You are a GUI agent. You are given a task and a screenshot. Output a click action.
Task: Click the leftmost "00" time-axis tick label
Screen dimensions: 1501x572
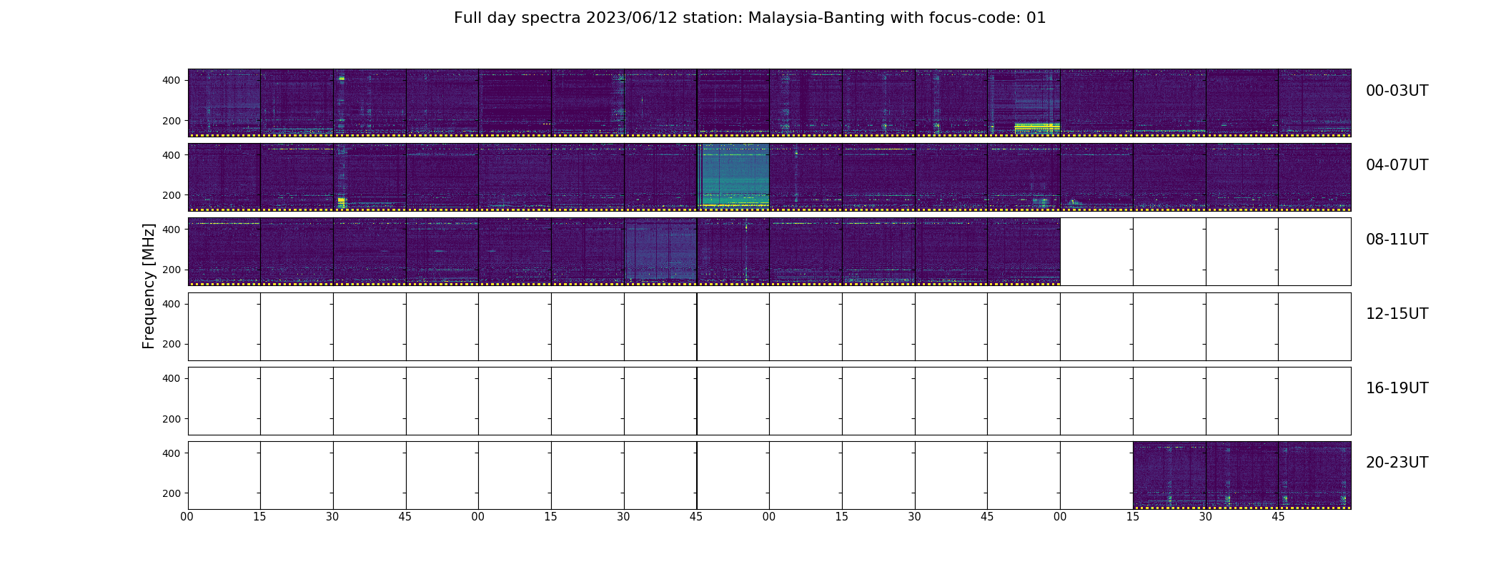[x=187, y=517]
